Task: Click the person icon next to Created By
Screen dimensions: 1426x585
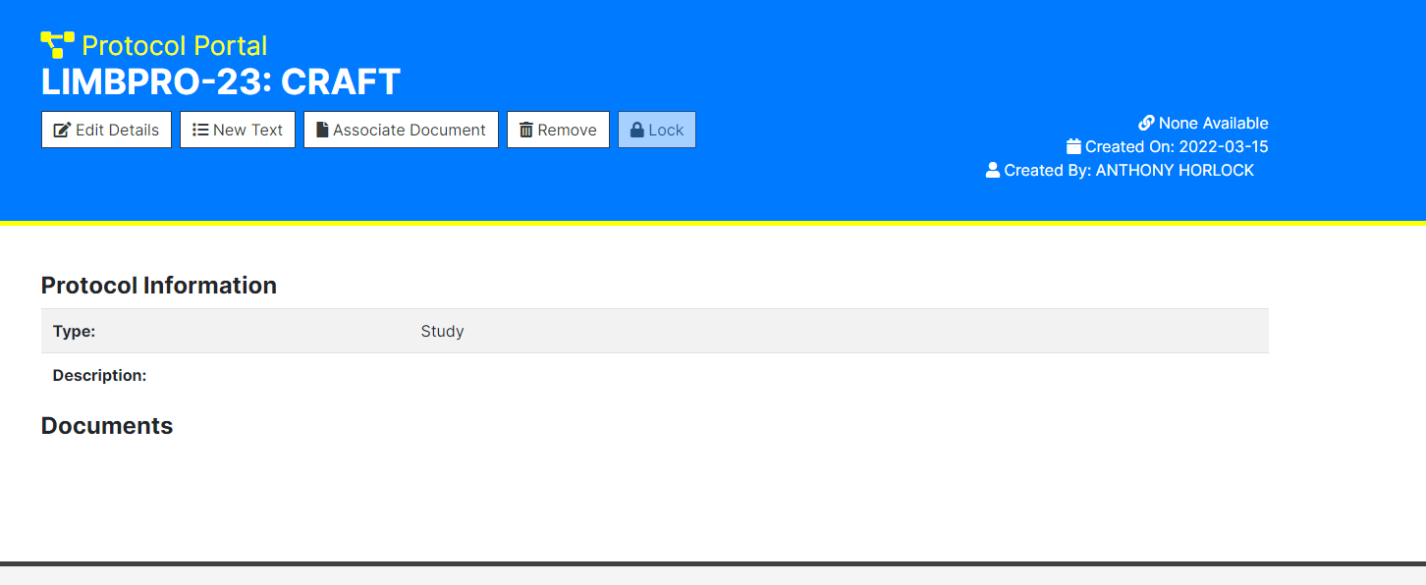Action: (992, 169)
